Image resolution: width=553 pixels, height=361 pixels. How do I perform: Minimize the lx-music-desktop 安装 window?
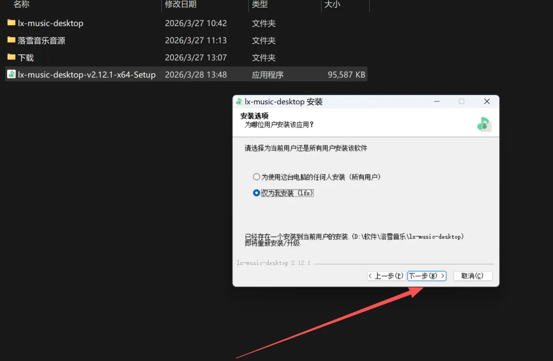click(437, 101)
